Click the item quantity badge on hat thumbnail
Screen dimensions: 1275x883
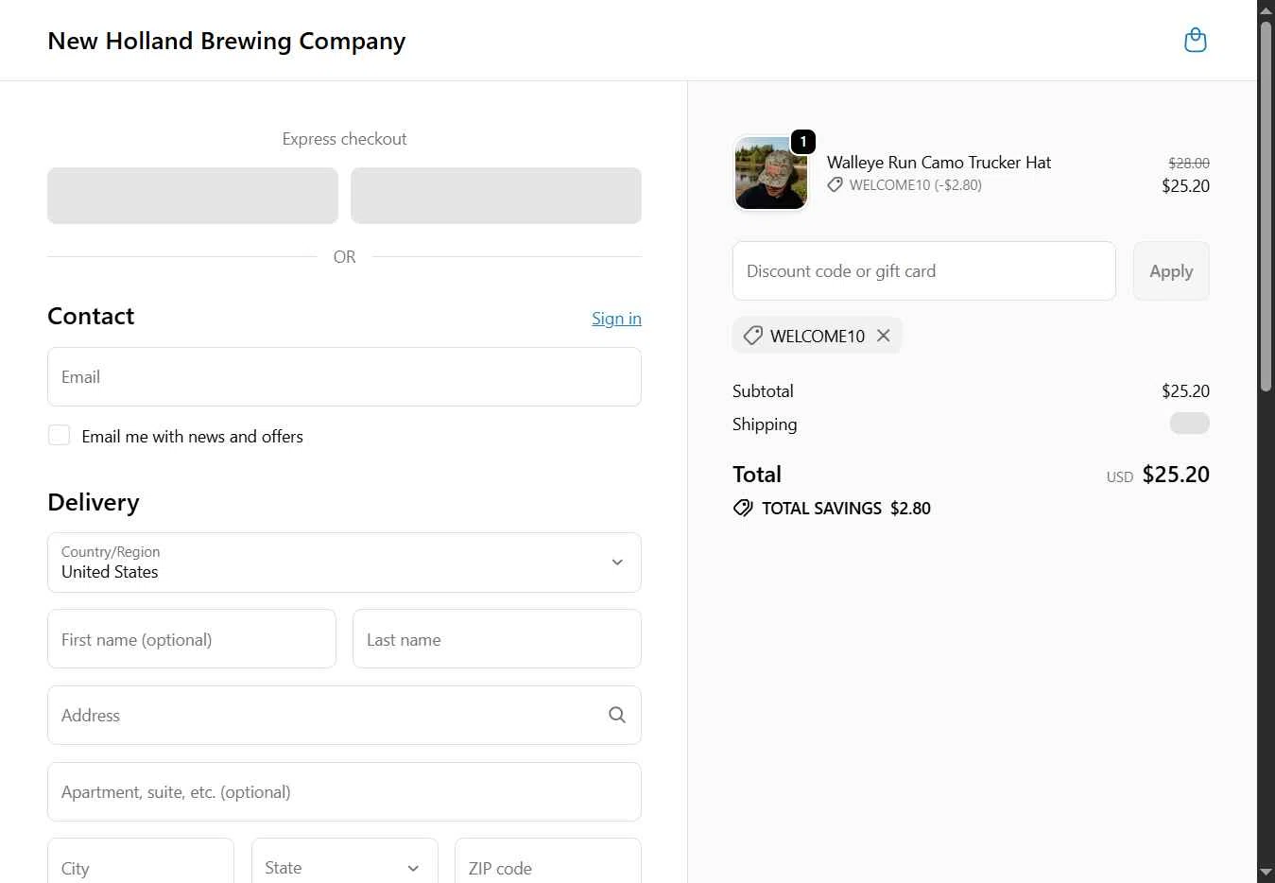(x=802, y=142)
